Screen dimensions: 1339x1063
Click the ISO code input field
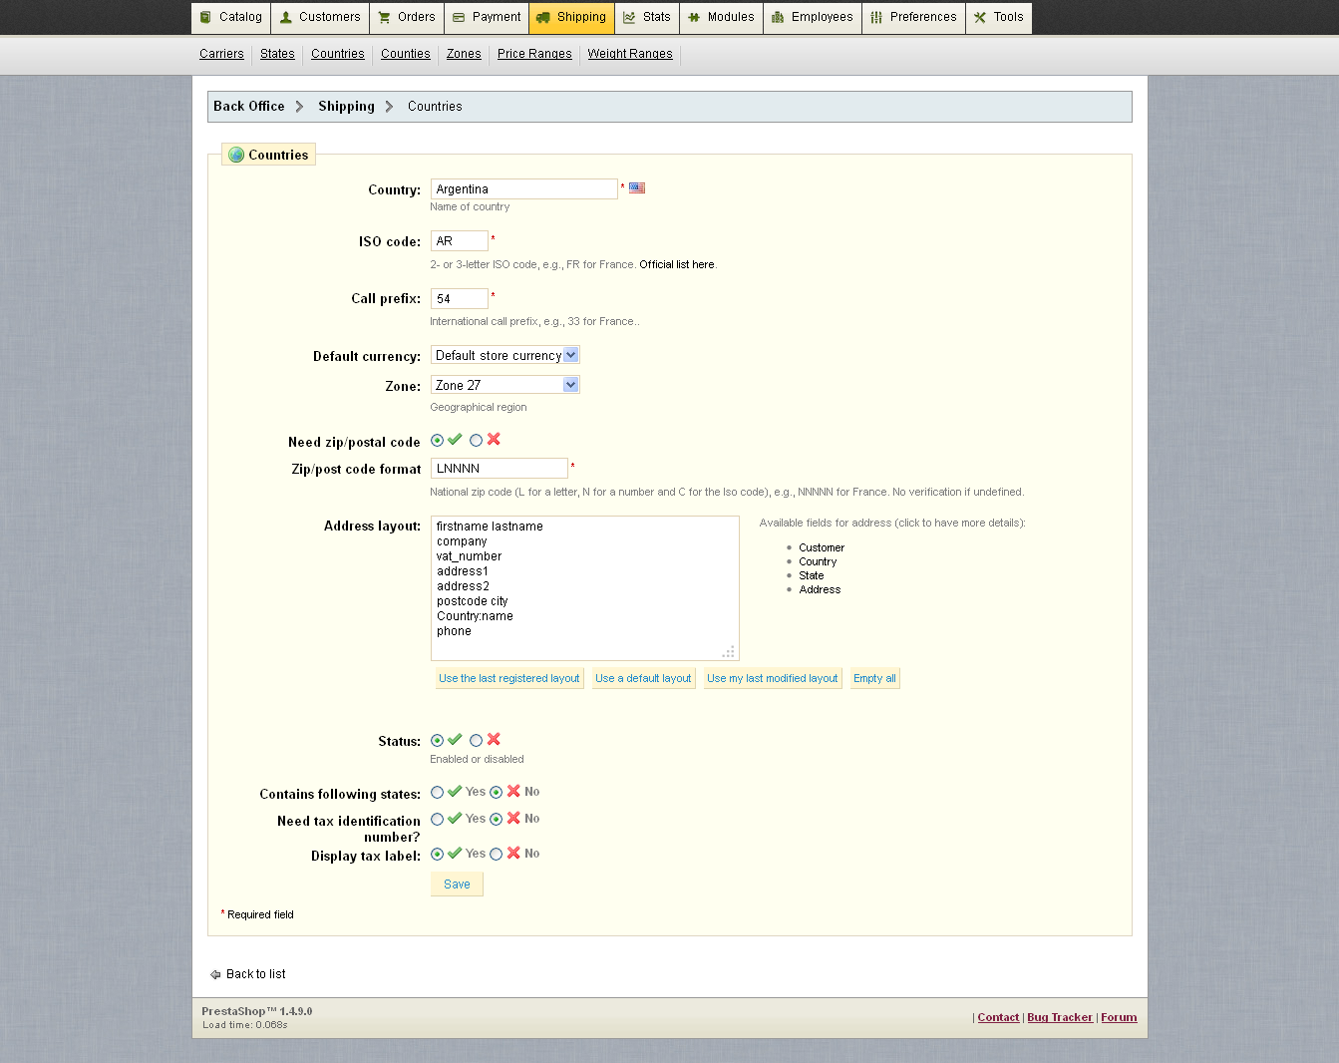(x=460, y=241)
